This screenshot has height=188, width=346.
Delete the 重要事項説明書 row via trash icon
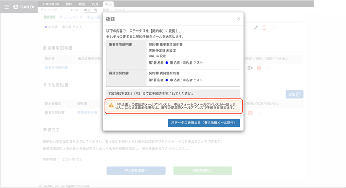[x=259, y=68]
